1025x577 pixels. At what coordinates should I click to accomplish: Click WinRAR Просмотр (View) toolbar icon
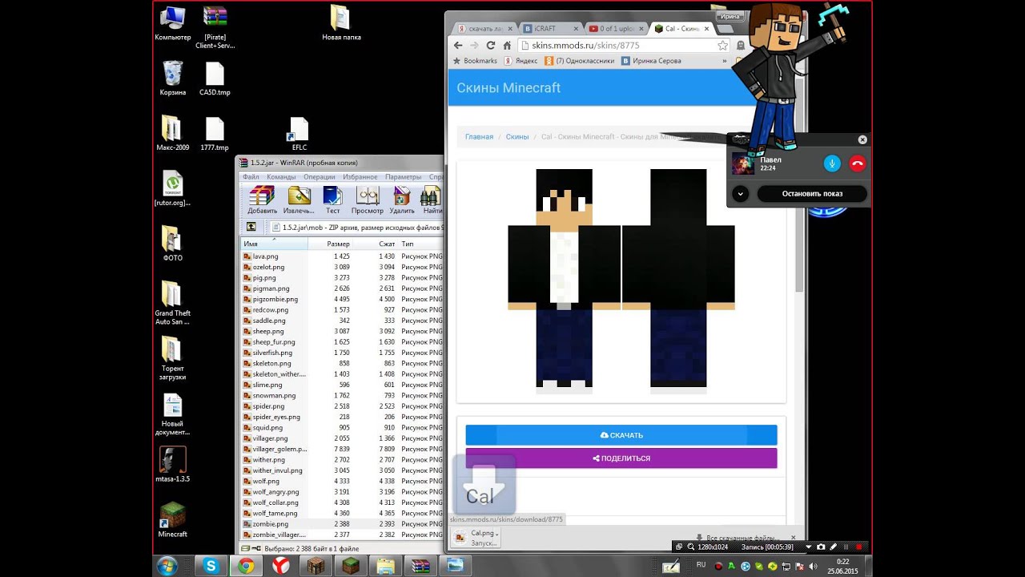[x=368, y=200]
